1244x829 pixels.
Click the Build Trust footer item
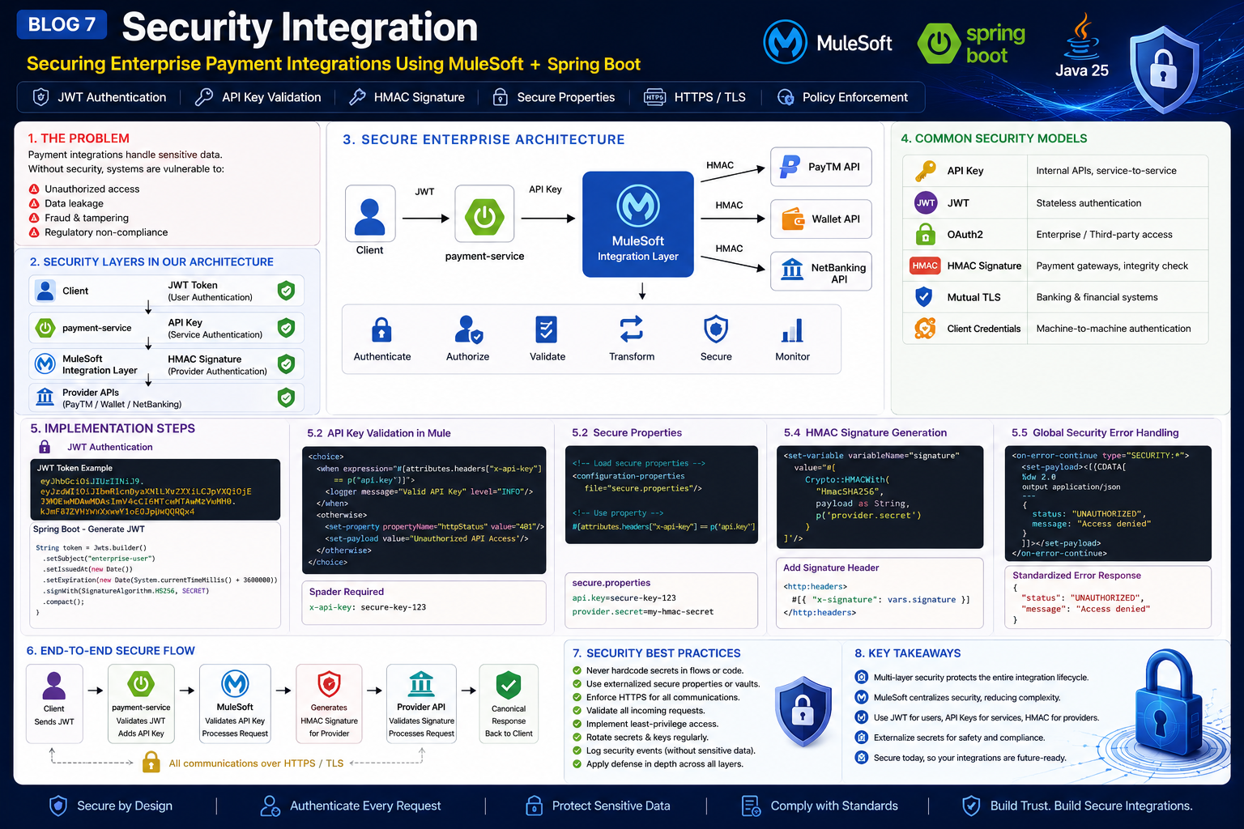pyautogui.click(x=1077, y=806)
